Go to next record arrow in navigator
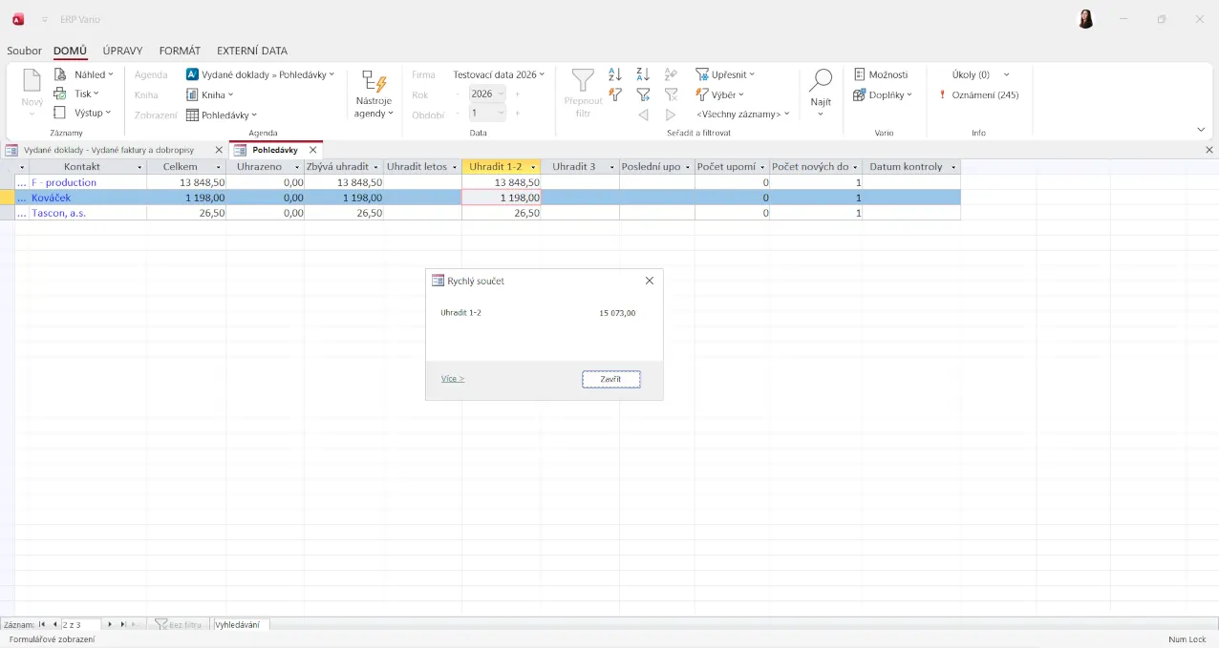The width and height of the screenshot is (1219, 648). pyautogui.click(x=110, y=624)
